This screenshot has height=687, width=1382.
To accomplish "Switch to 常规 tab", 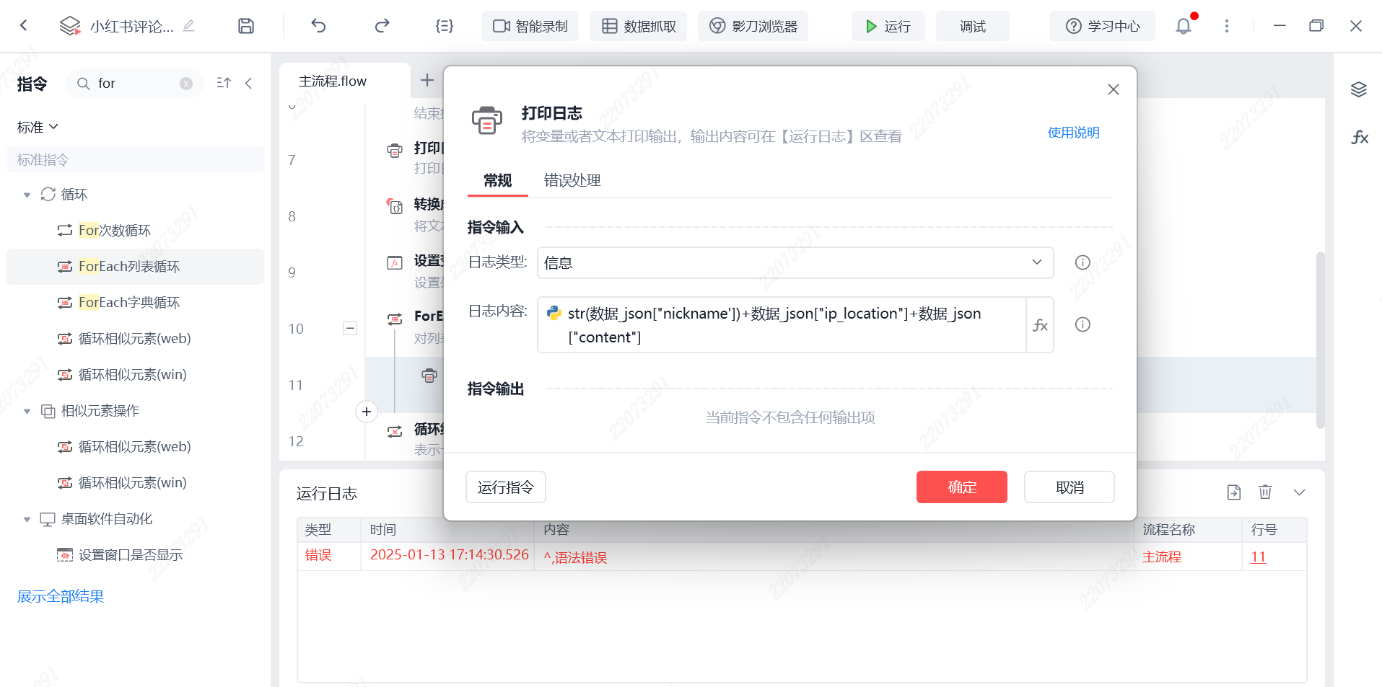I will point(498,180).
